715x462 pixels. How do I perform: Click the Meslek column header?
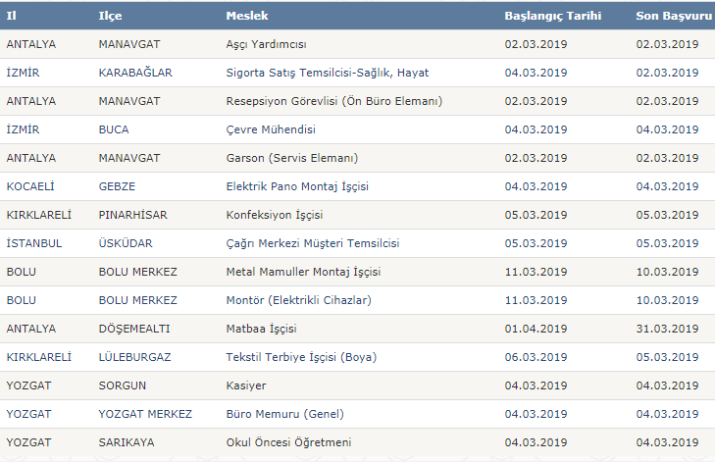[247, 16]
